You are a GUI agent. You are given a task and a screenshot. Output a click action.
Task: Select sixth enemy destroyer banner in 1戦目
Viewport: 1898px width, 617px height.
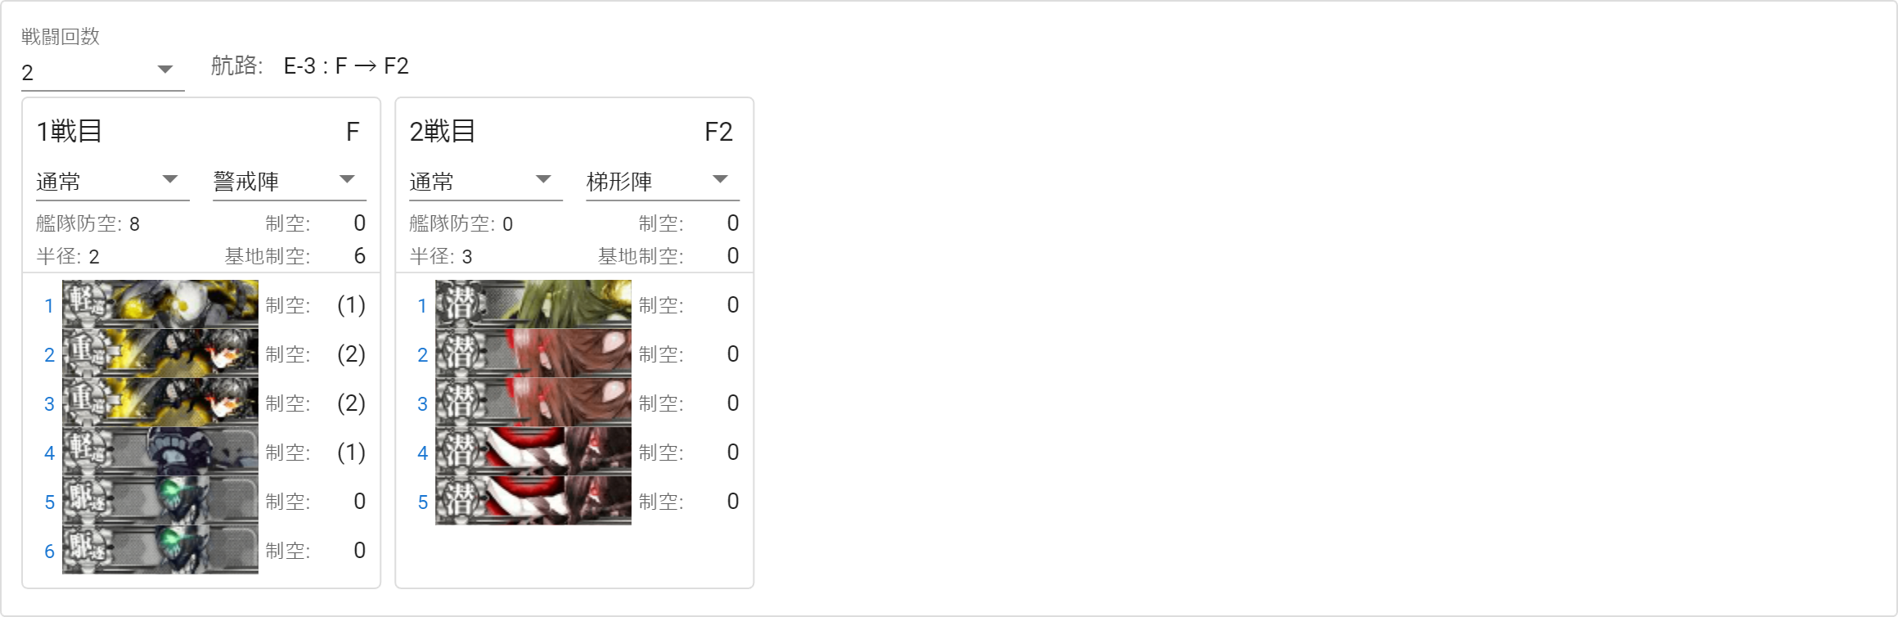click(x=160, y=550)
